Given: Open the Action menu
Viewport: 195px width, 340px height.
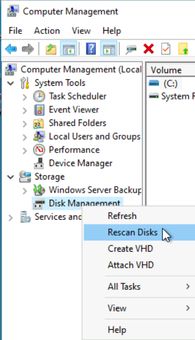Looking at the screenshot, I should pos(47,31).
